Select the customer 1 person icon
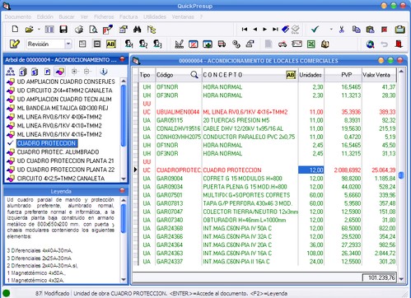This screenshot has width=411, height=298. pyautogui.click(x=128, y=44)
